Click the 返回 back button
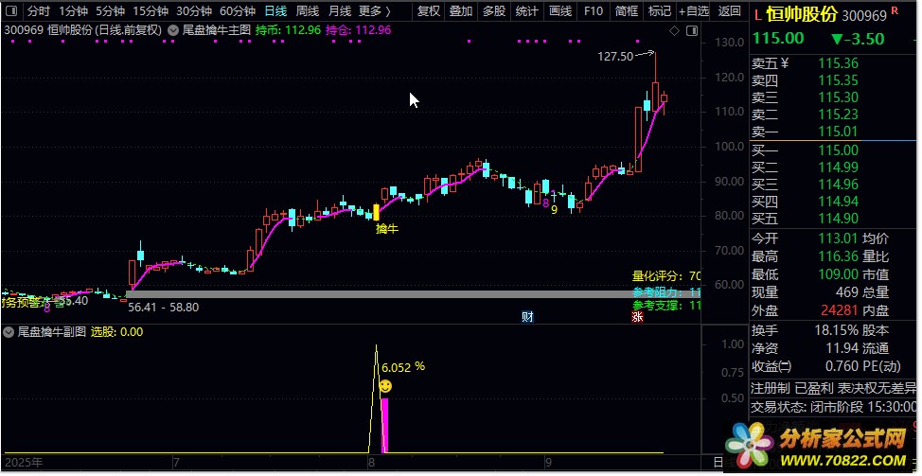Image resolution: width=922 pixels, height=476 pixels. (x=730, y=11)
